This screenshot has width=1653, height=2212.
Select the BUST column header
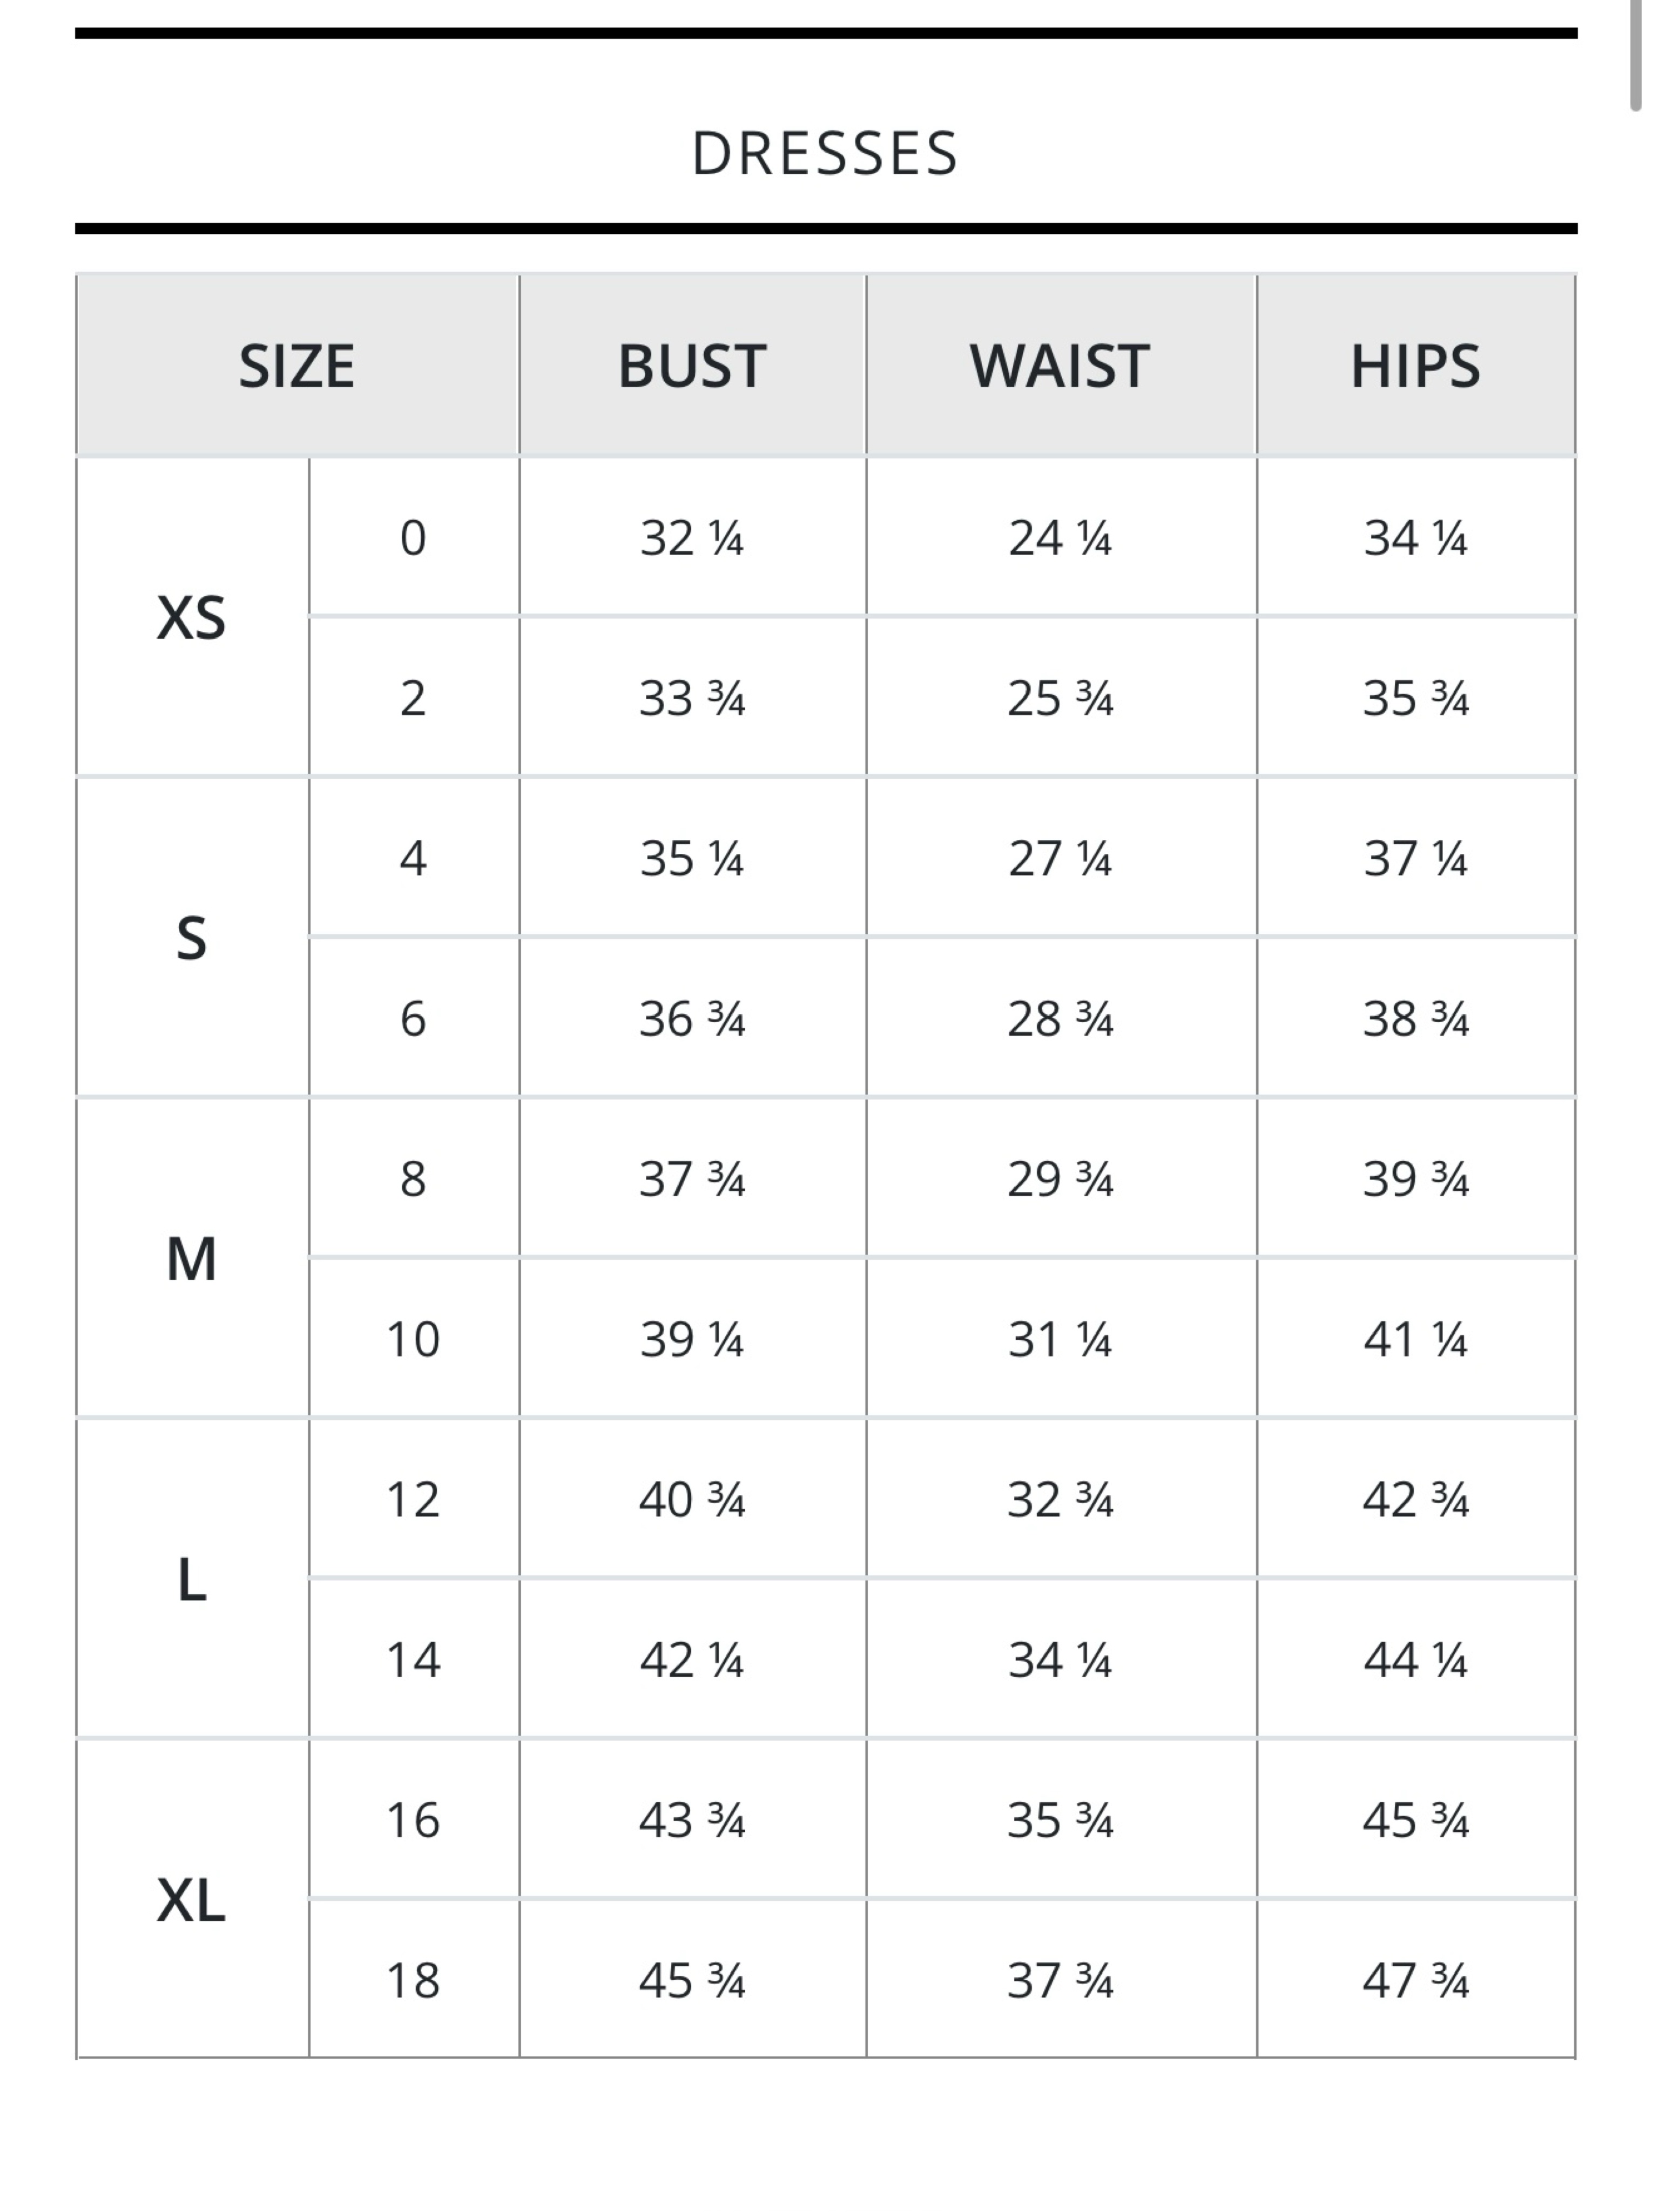click(x=692, y=365)
